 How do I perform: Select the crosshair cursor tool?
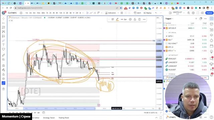[x=4, y=19]
